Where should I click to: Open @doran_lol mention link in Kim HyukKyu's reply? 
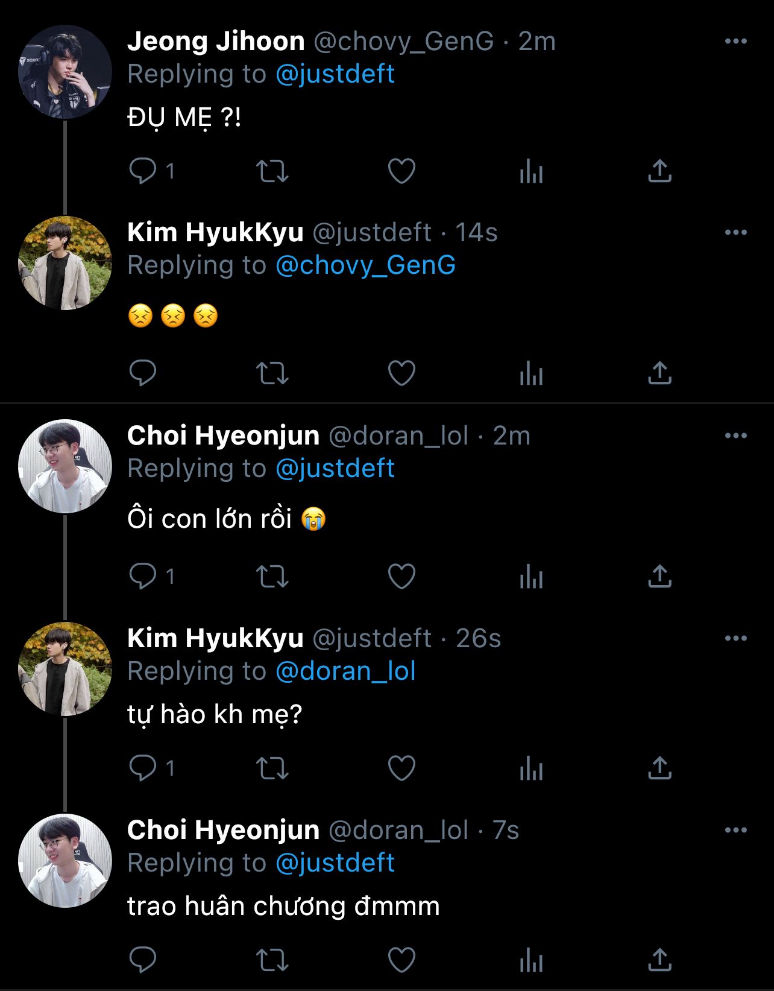(x=345, y=671)
